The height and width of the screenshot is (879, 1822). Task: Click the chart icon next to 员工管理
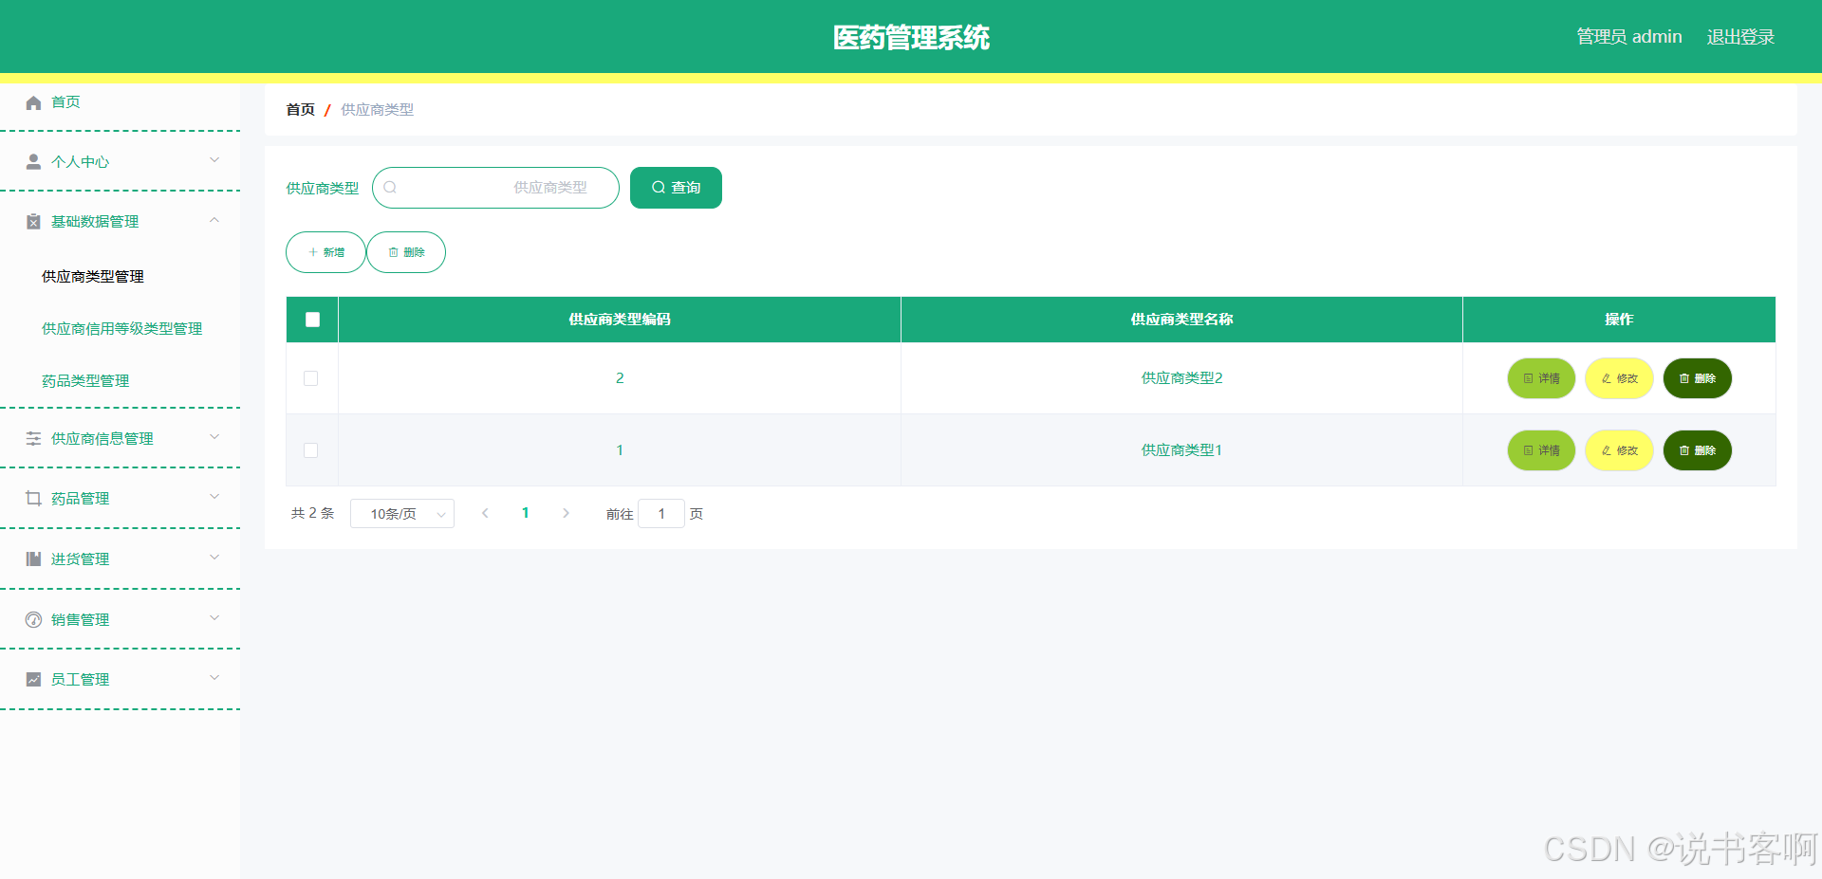tap(33, 678)
